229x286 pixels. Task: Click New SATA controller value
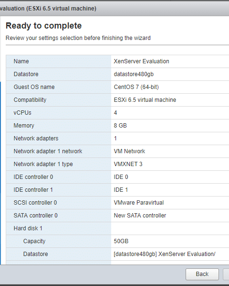pos(140,216)
